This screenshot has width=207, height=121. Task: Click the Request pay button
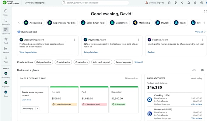pyautogui.click(x=29, y=109)
